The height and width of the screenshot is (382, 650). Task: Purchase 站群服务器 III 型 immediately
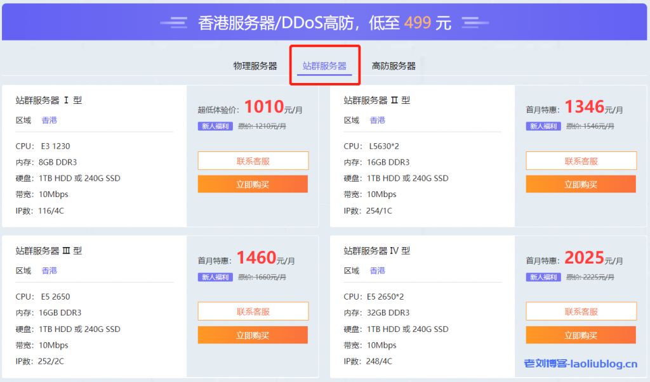(x=253, y=334)
